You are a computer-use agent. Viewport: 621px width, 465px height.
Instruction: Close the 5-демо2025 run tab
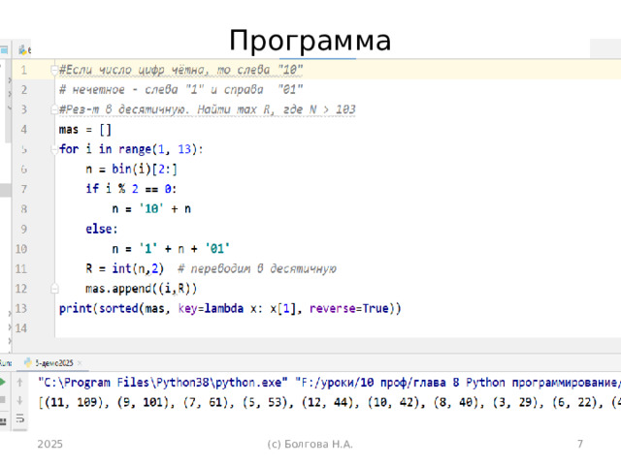pos(80,363)
